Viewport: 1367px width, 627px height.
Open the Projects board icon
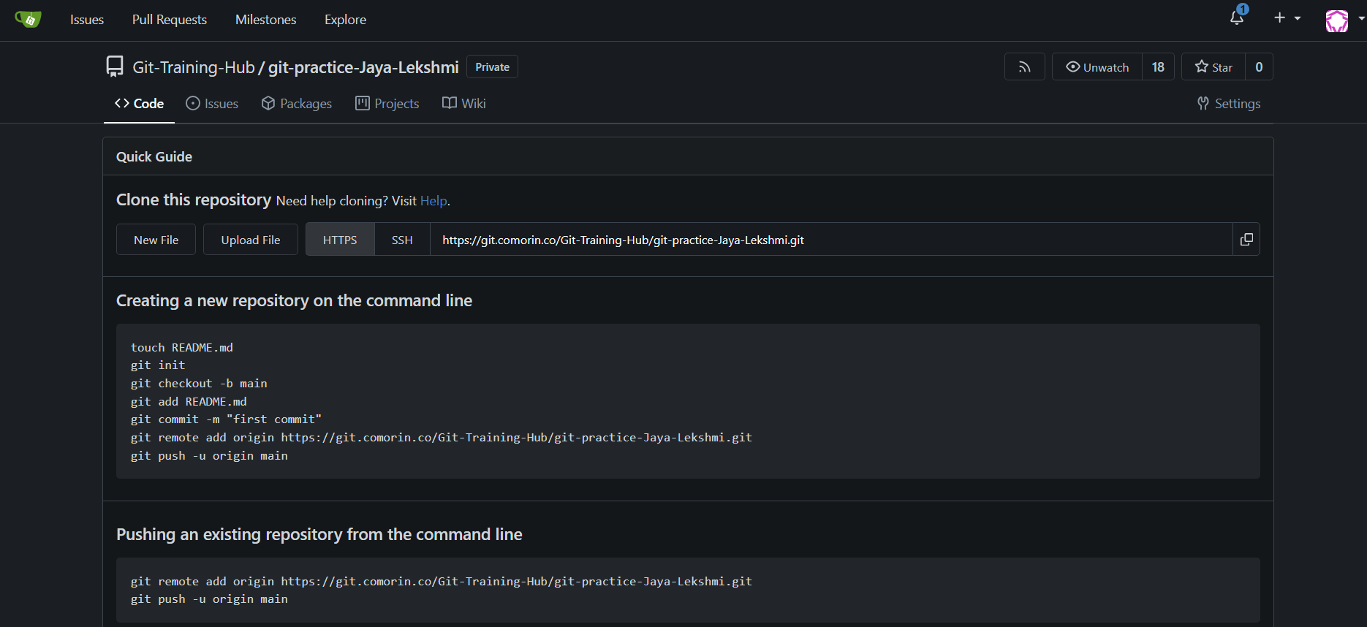point(363,103)
